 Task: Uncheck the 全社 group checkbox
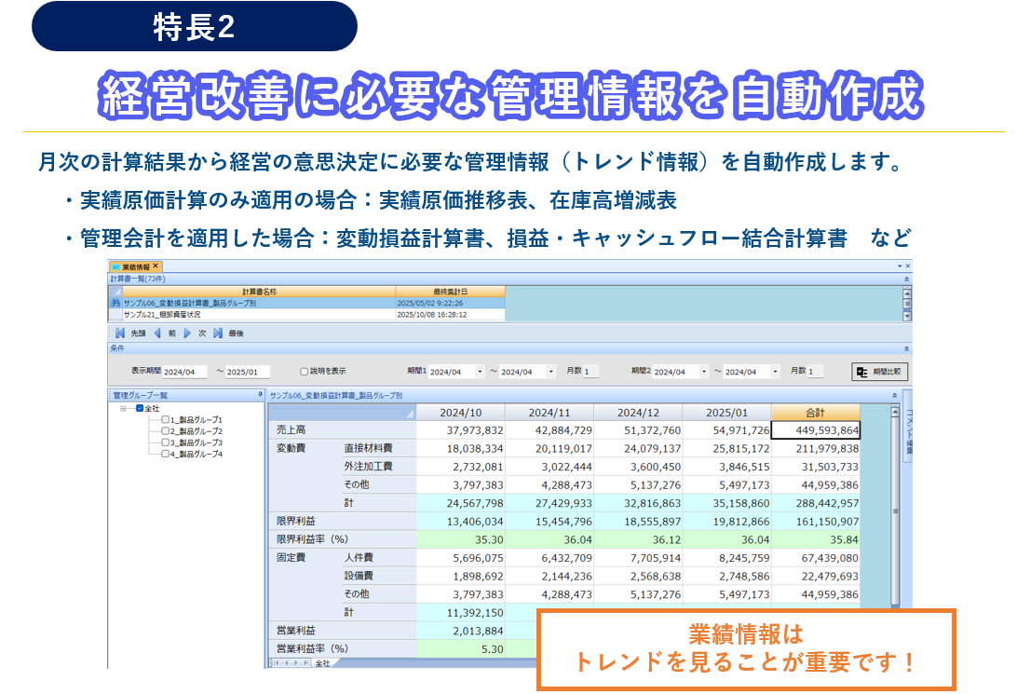point(140,408)
